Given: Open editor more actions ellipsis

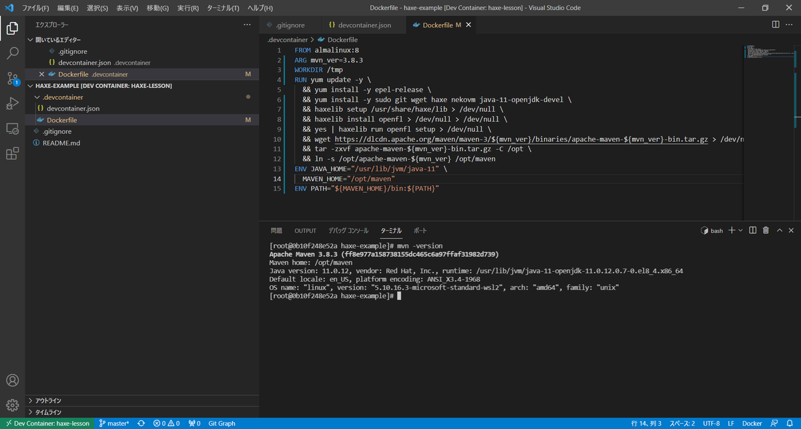Looking at the screenshot, I should 790,25.
